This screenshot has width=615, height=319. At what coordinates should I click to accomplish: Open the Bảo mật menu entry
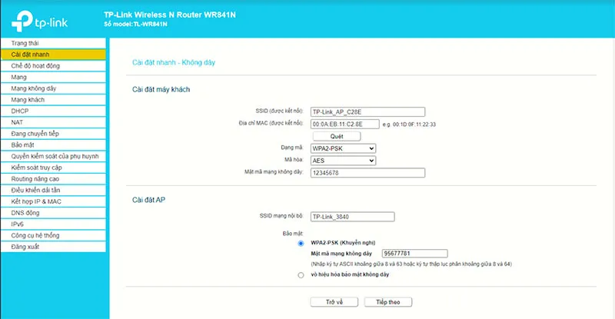point(23,145)
